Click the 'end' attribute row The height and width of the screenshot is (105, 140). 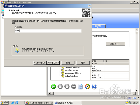[x=110, y=68]
